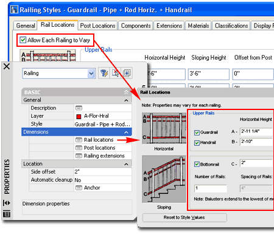
Task: Open the Classifications tab
Action: (x=231, y=26)
